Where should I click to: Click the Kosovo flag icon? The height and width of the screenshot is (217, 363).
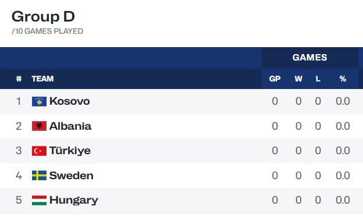click(39, 101)
